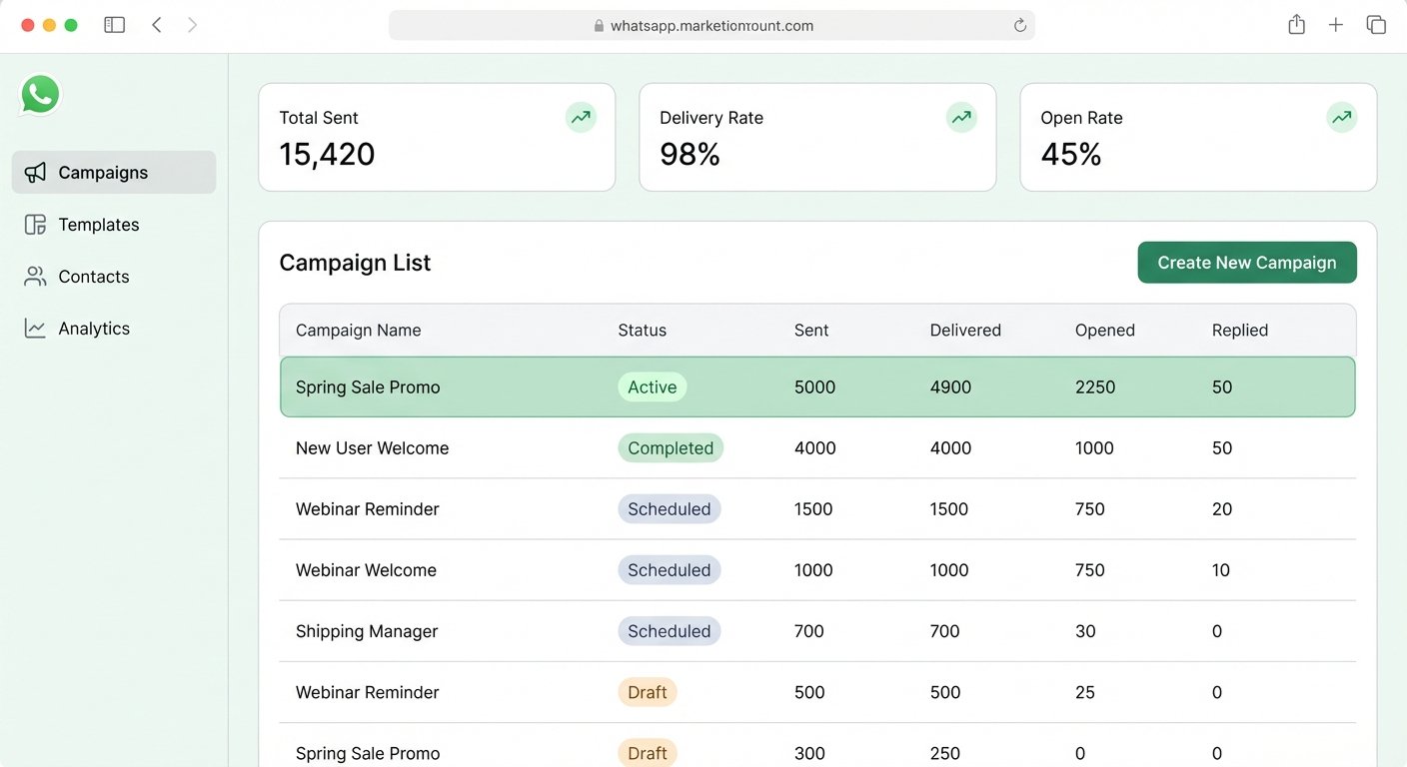The height and width of the screenshot is (767, 1407).
Task: Reload the page in address bar
Action: point(1020,26)
